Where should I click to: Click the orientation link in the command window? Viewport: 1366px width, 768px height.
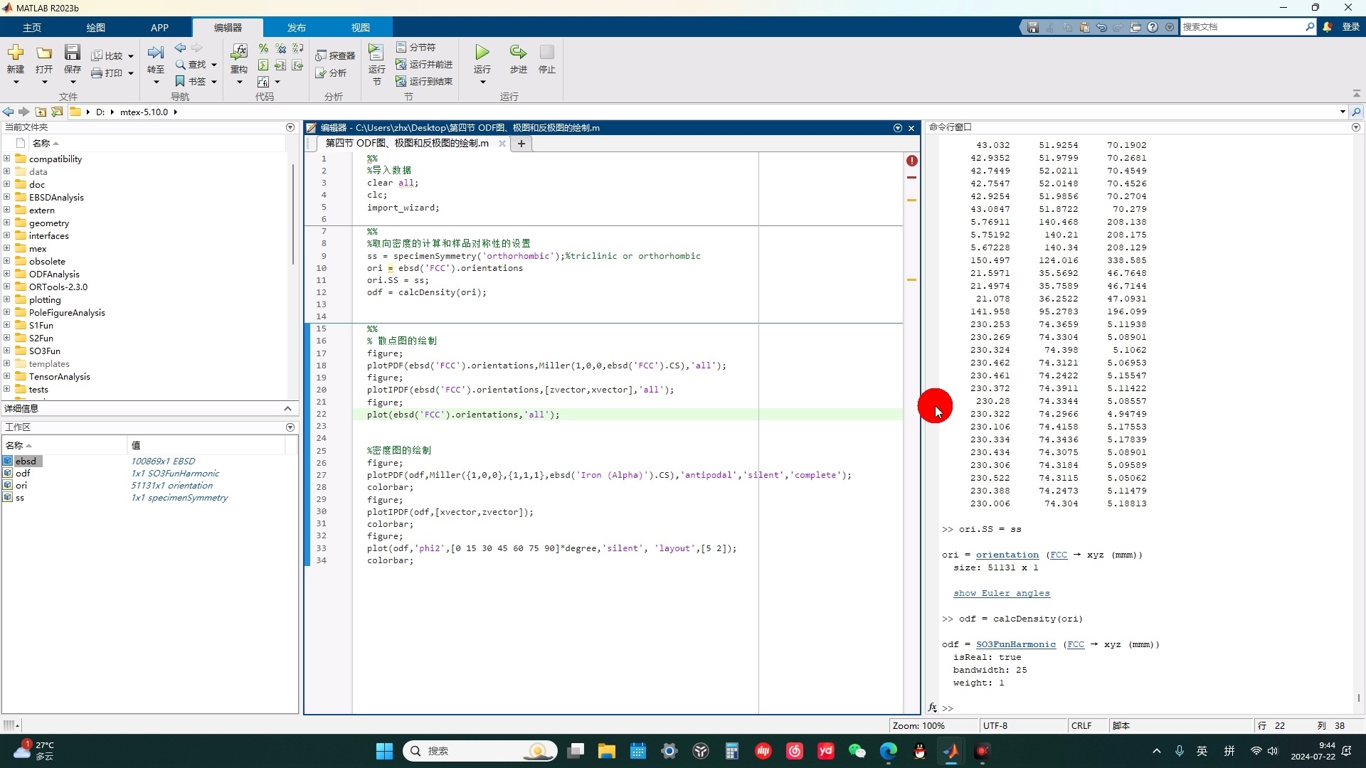click(1007, 555)
